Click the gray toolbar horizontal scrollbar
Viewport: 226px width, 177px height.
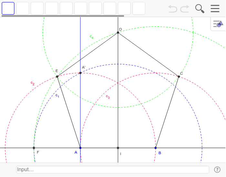[63, 16]
